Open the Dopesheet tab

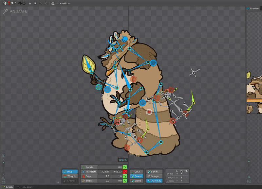point(25,187)
